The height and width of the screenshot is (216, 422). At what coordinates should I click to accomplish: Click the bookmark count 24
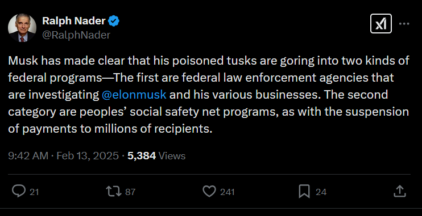tap(321, 192)
